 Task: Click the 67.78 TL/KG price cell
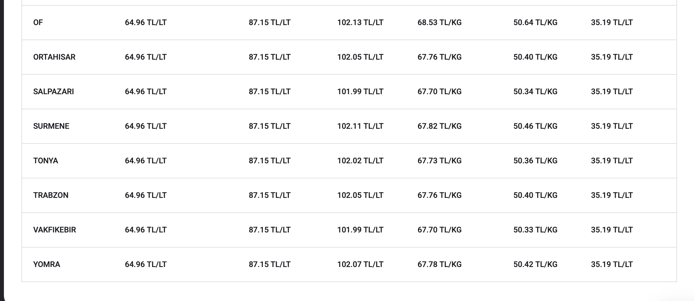(x=439, y=264)
